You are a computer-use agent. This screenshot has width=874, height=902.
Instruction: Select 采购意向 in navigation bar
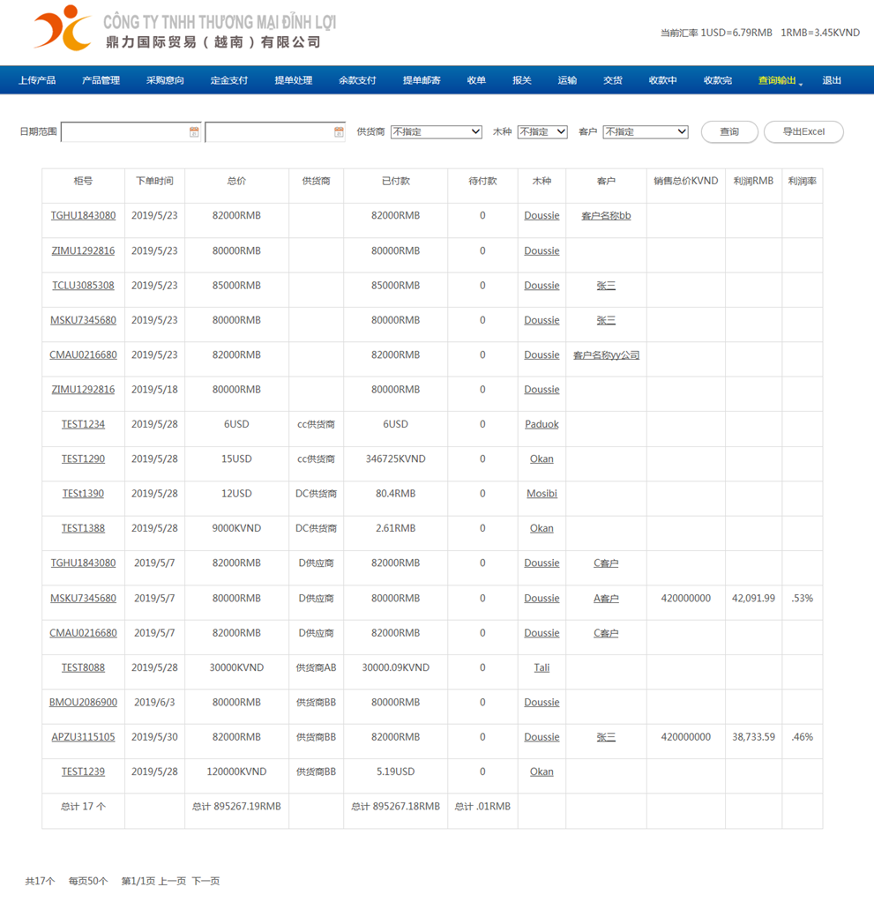165,80
